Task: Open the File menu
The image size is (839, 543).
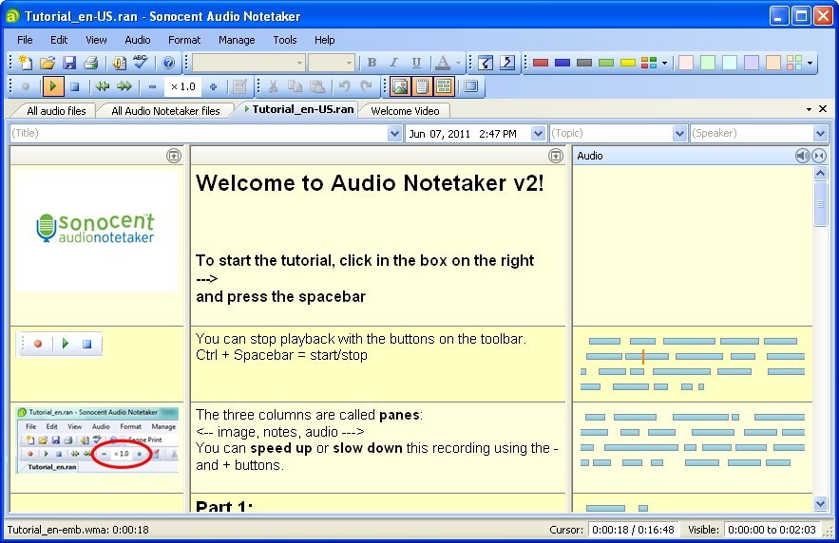Action: click(25, 40)
